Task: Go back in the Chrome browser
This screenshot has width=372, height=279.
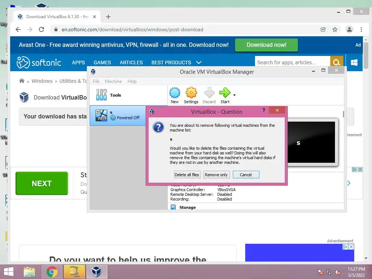Action: point(18,29)
